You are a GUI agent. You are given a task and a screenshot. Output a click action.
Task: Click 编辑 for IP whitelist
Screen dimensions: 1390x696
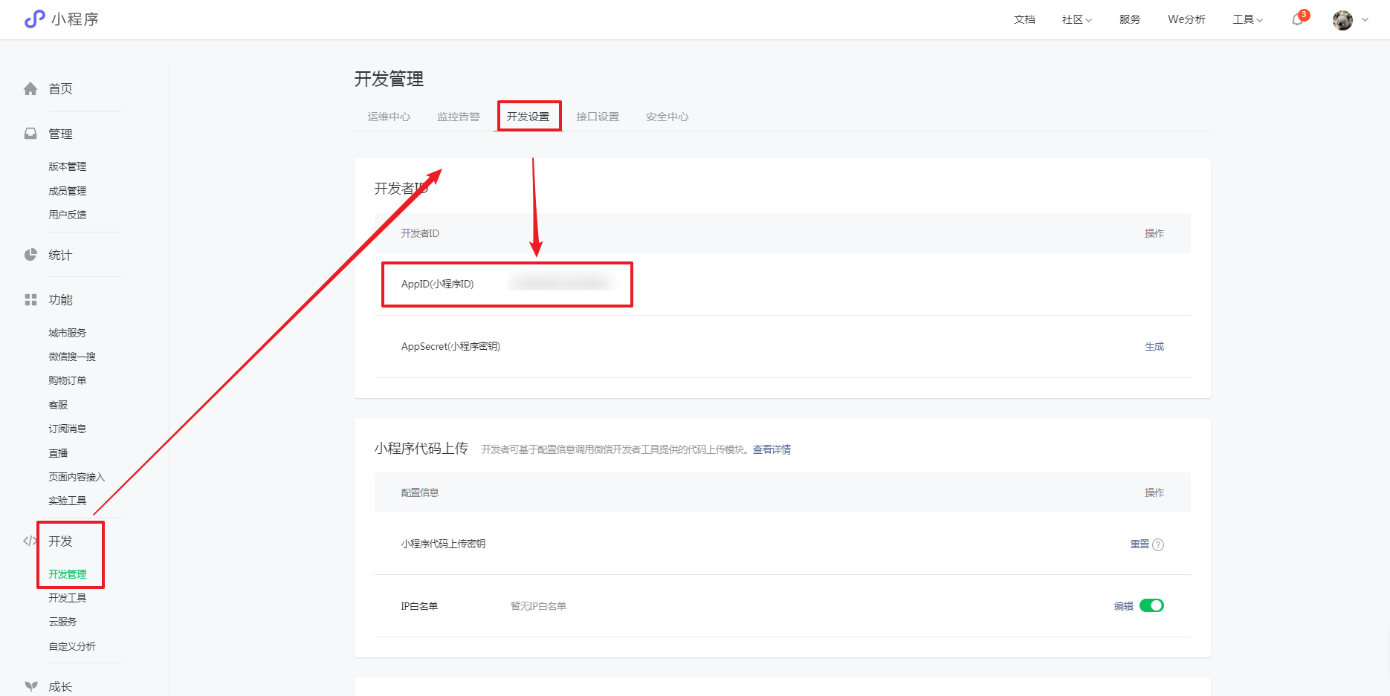pyautogui.click(x=1123, y=606)
